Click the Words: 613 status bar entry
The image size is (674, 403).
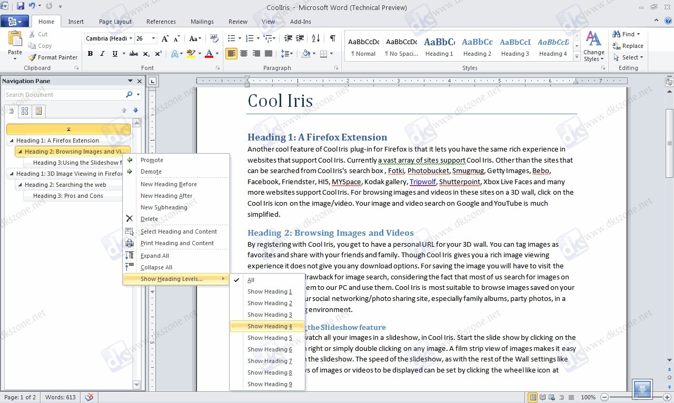60,397
